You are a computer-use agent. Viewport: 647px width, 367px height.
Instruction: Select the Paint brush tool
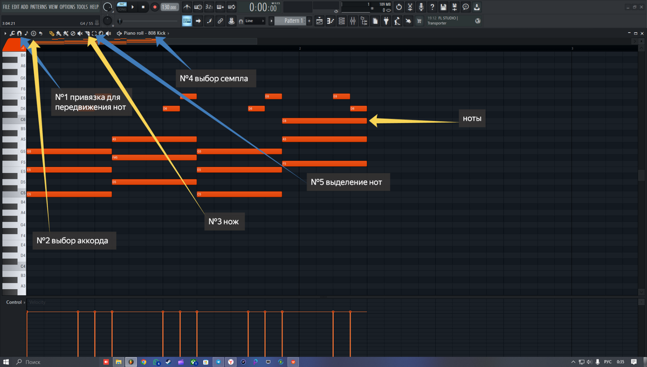[58, 33]
